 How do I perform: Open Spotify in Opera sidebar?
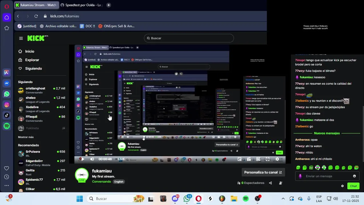pos(7,126)
